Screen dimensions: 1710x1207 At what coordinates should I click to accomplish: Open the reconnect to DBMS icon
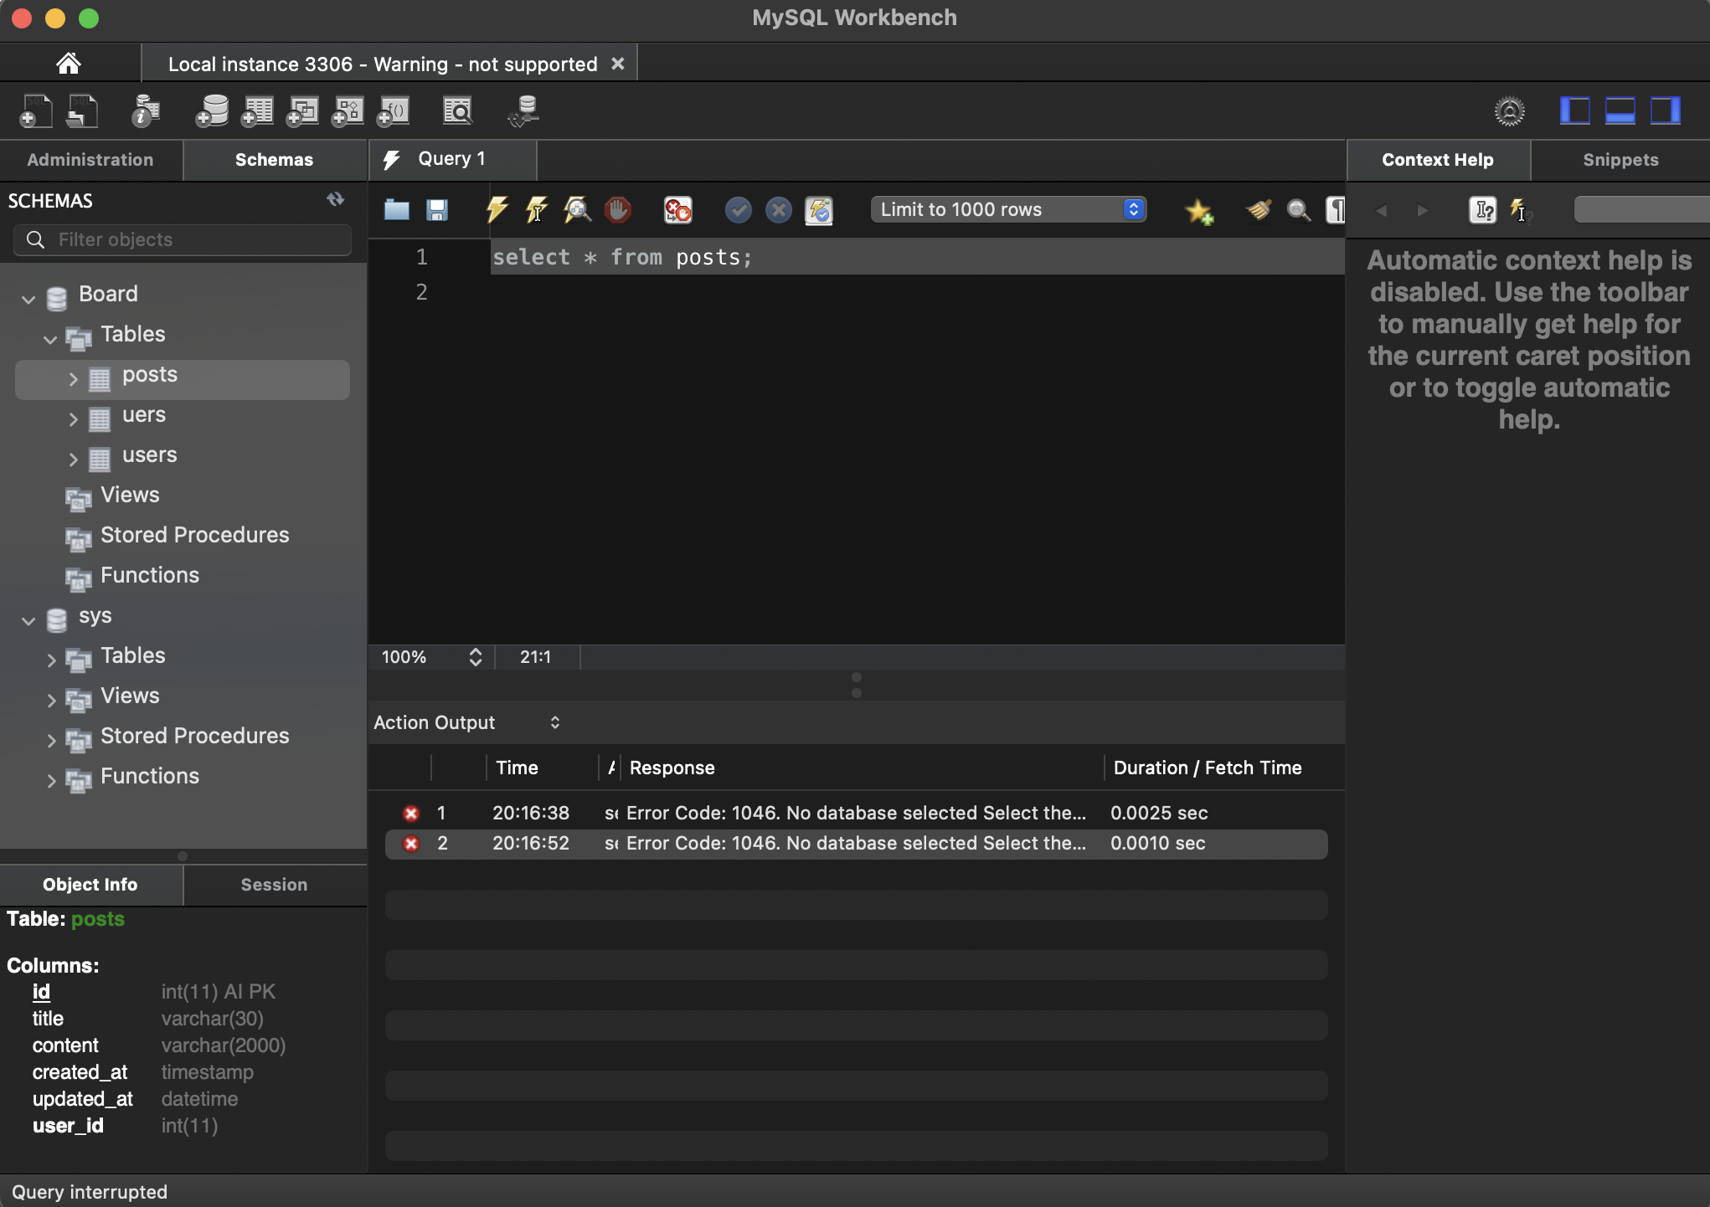[524, 110]
